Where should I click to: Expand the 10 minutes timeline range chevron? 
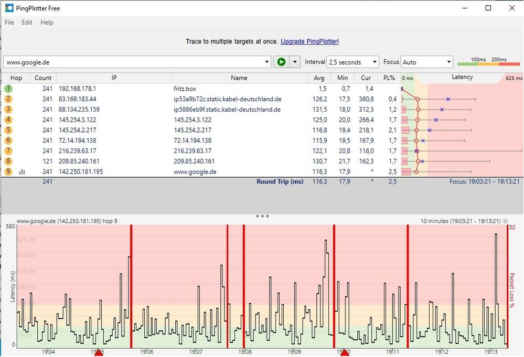pos(506,221)
